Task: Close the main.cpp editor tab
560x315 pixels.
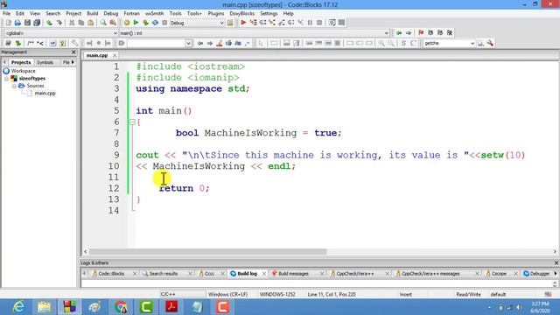Action: tap(115, 55)
